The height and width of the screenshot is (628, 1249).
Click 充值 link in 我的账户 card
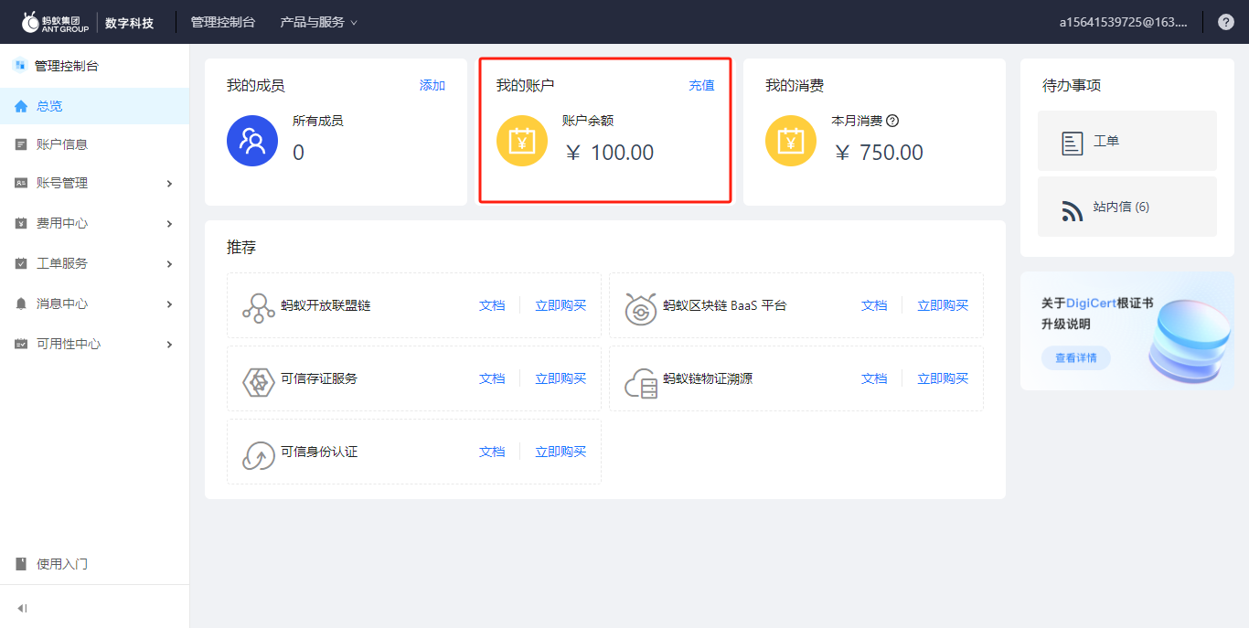(x=701, y=85)
